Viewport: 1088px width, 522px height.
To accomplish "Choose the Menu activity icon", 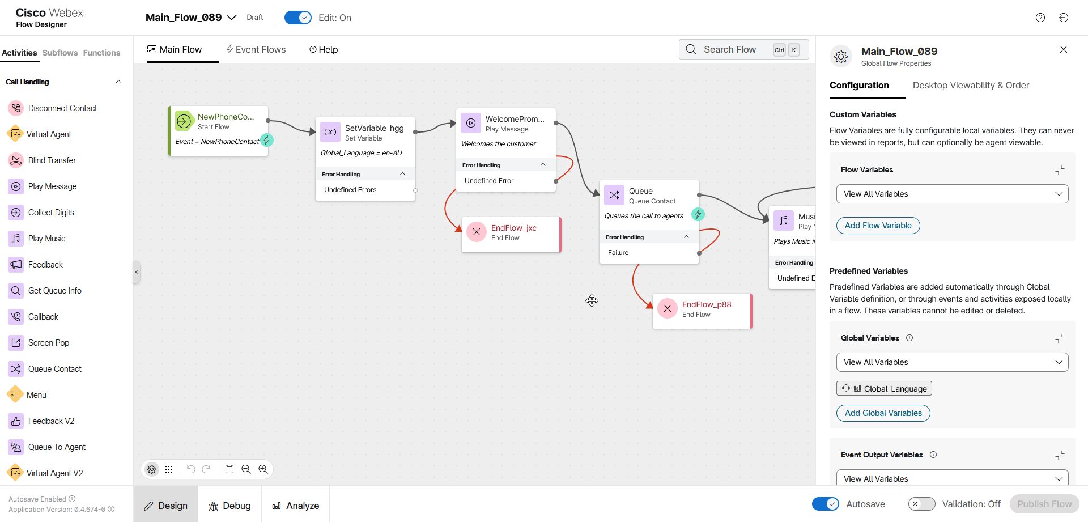I will tap(14, 395).
